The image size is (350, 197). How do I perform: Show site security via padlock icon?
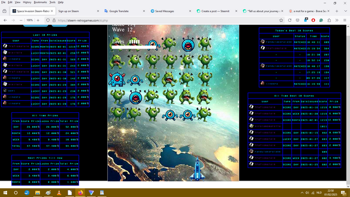[x=54, y=20]
